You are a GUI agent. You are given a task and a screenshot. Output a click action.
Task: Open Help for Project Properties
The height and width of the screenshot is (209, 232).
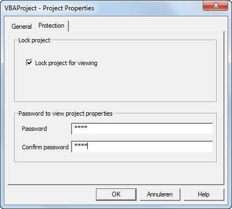click(204, 194)
